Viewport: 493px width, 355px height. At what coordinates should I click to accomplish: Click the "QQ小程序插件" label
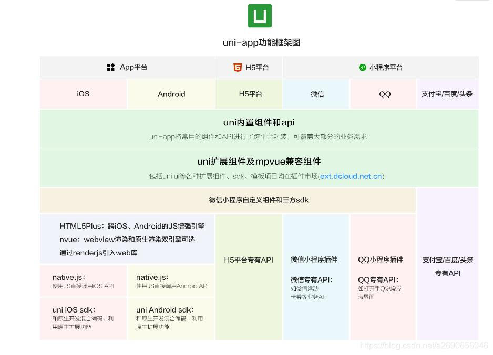381,260
